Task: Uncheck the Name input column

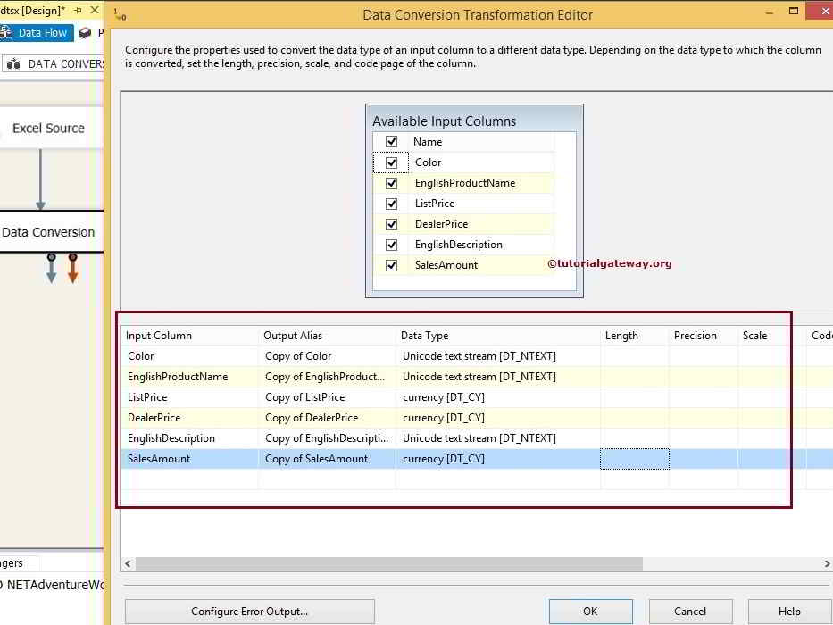Action: (x=391, y=141)
